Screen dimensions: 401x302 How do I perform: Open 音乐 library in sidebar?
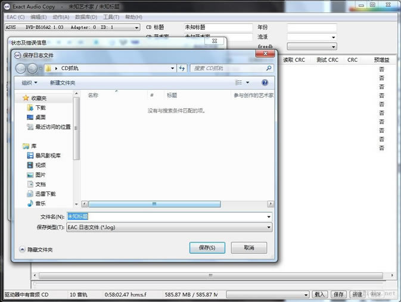(x=36, y=203)
